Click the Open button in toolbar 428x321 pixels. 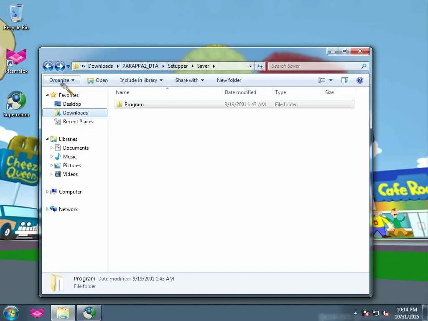coord(97,80)
